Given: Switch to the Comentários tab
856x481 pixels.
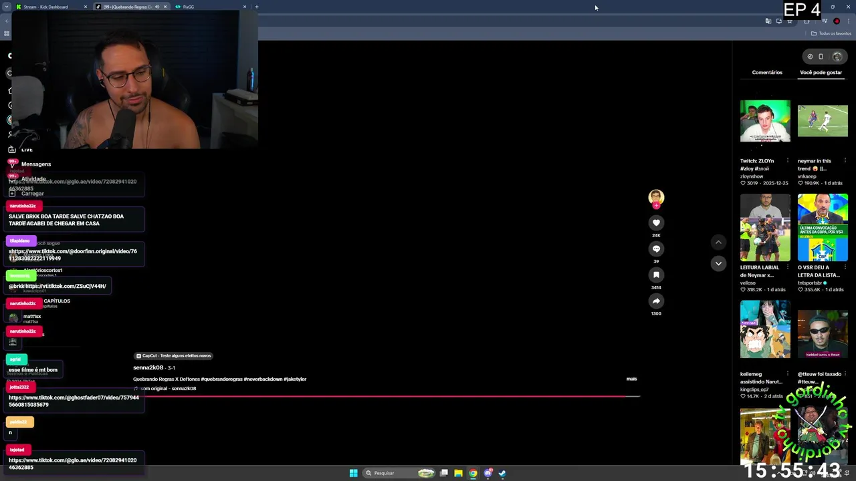Looking at the screenshot, I should [767, 72].
